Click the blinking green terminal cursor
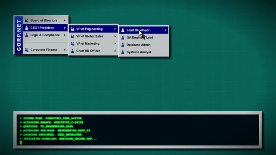 (x=21, y=143)
